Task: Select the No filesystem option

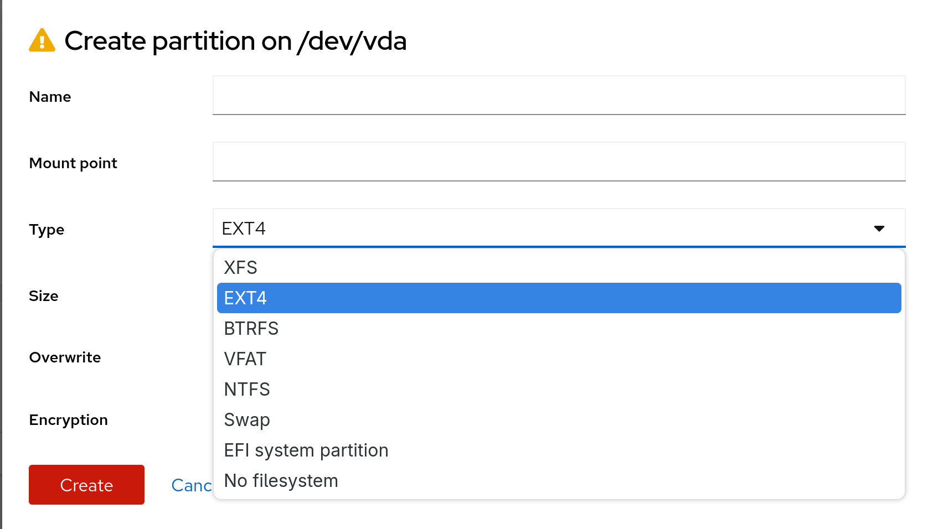Action: 281,481
